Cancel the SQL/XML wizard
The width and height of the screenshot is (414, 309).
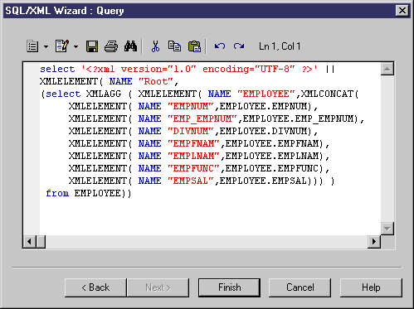click(300, 287)
